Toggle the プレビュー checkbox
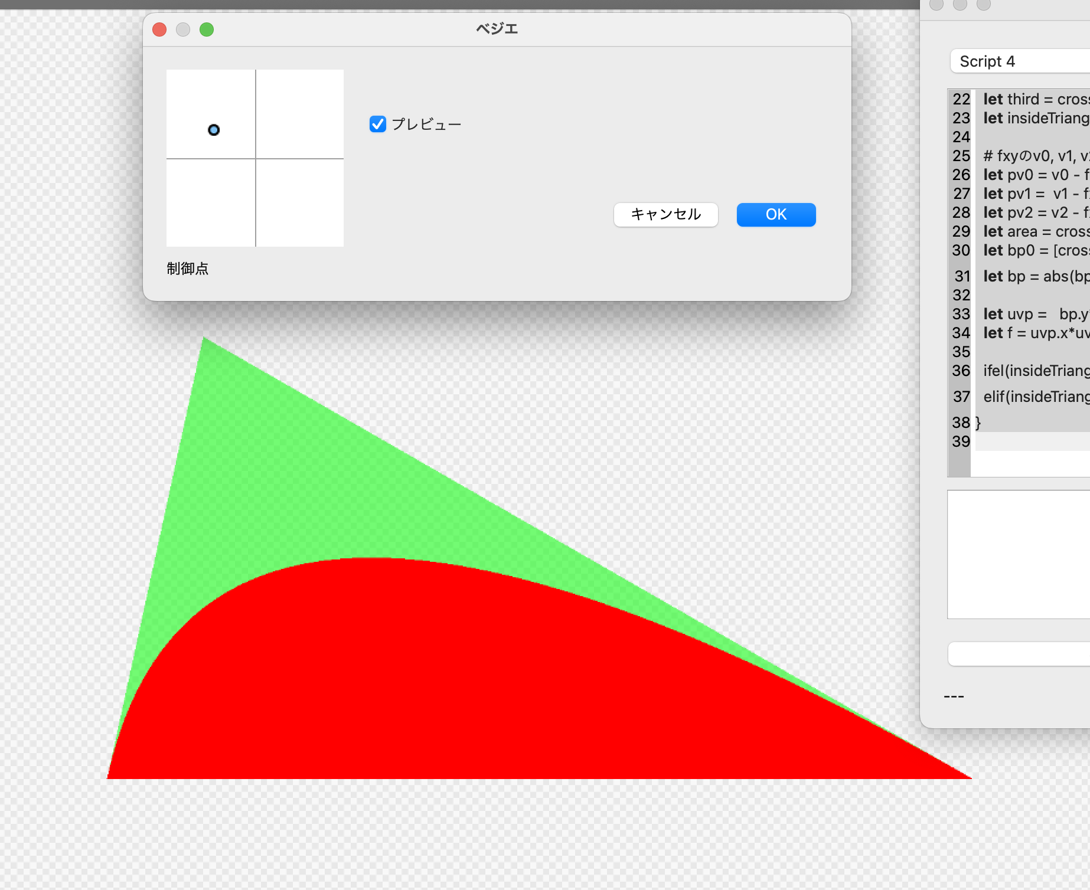The width and height of the screenshot is (1090, 890). (378, 124)
